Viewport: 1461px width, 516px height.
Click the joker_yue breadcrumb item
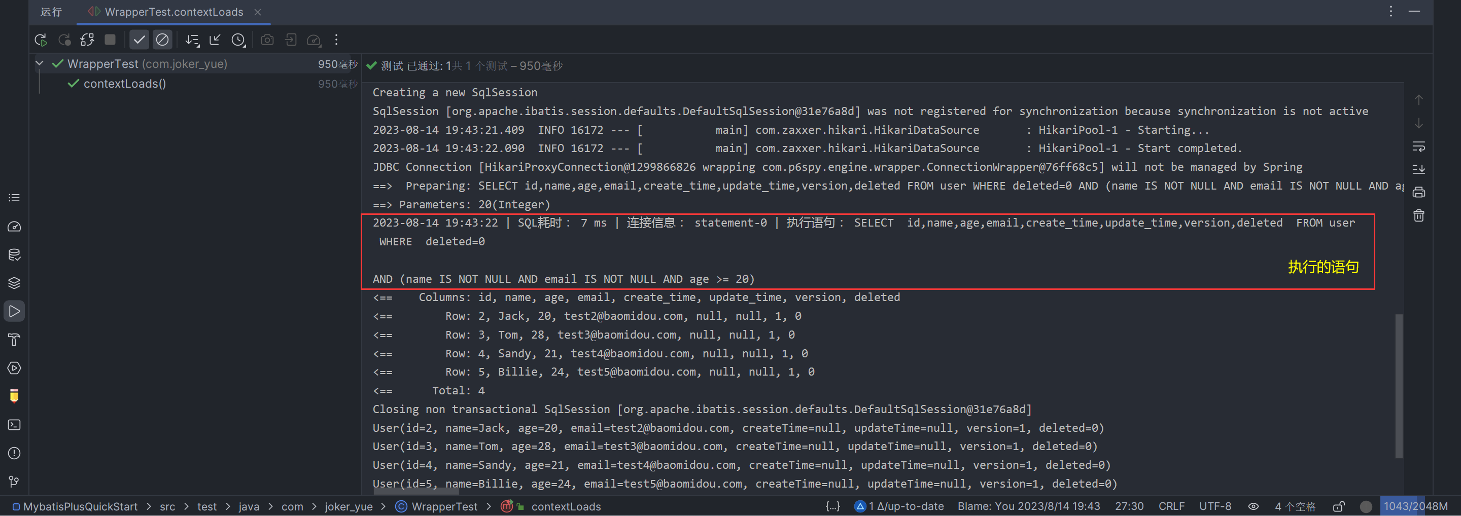click(x=348, y=506)
